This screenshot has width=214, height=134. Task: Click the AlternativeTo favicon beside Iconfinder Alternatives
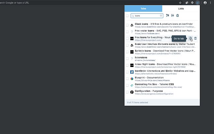tap(132, 72)
